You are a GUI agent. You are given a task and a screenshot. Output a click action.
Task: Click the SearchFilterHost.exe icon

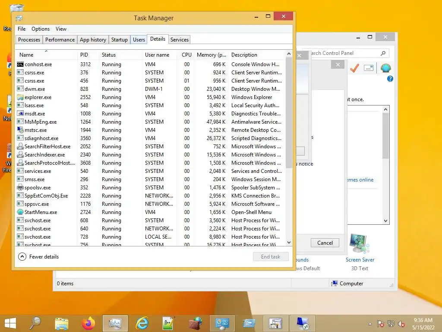point(20,146)
